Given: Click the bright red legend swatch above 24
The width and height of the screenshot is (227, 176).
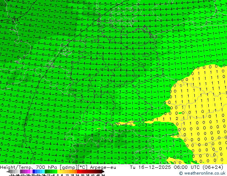Looking at the screenshot, I should [78, 172].
